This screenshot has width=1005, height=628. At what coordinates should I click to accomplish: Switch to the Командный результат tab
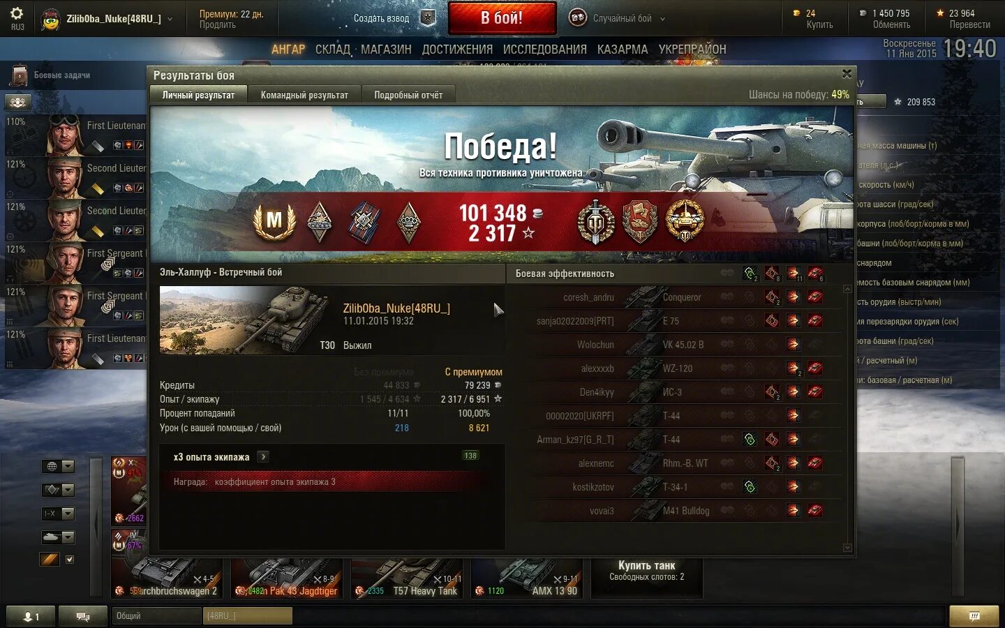(x=304, y=95)
